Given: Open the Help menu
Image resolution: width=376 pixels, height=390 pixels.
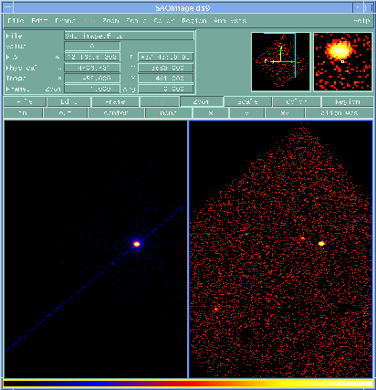Looking at the screenshot, I should [361, 21].
